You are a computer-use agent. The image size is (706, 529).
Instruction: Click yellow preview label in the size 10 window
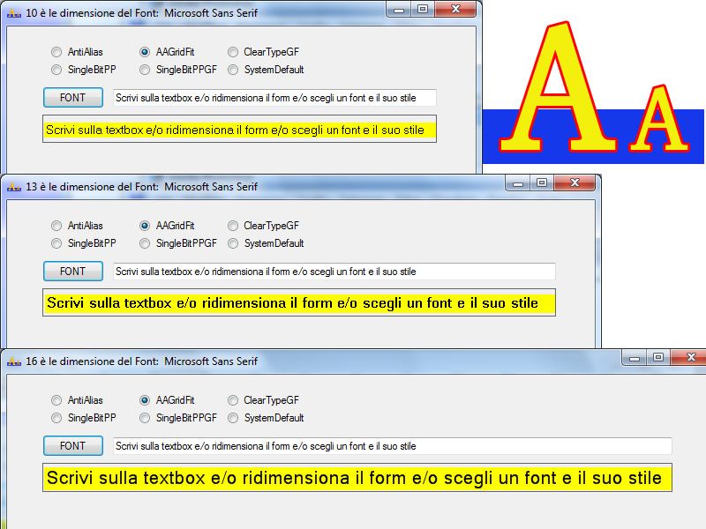(239, 129)
